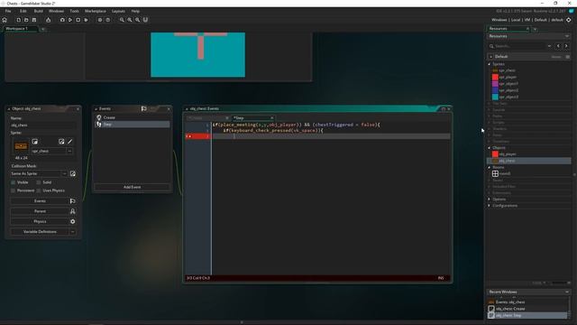Image resolution: width=577 pixels, height=325 pixels.
Task: Open the Layouts menu
Action: (x=118, y=11)
